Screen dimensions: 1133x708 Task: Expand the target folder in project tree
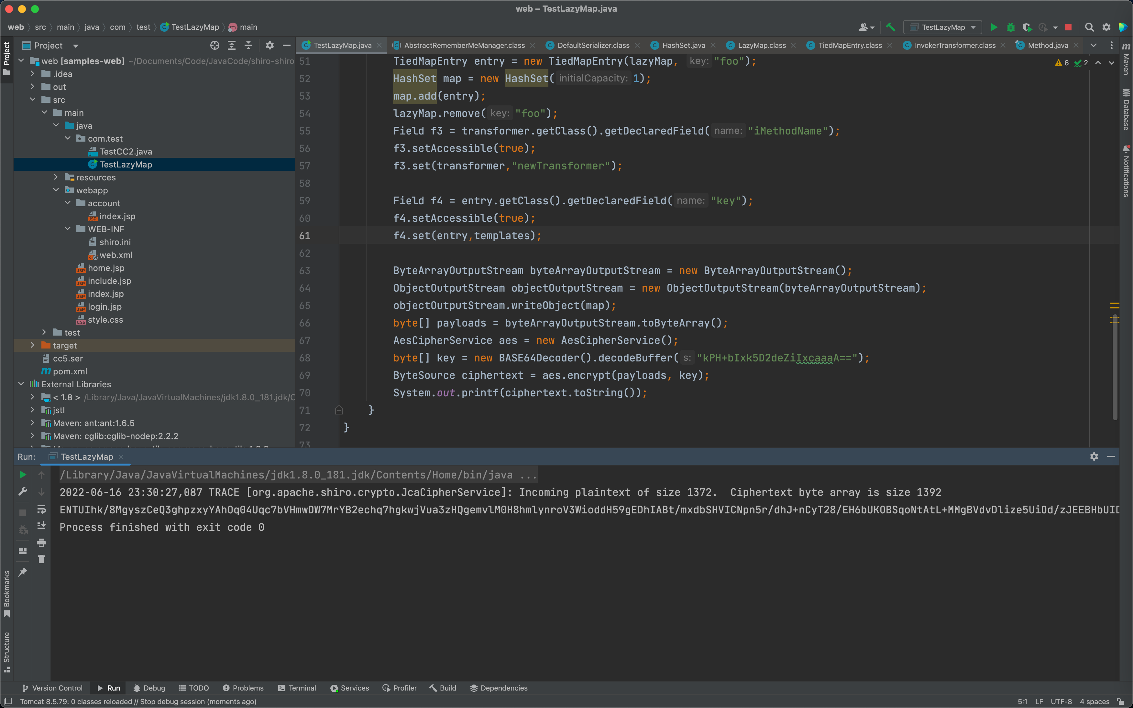pos(32,345)
